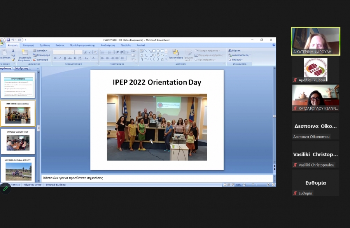
Task: Toggle Underline formatting
Action: pyautogui.click(x=65, y=58)
